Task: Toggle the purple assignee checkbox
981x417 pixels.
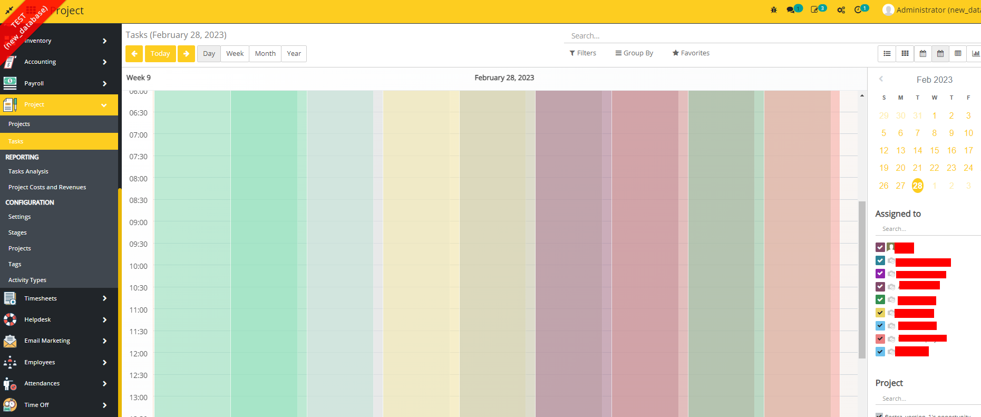Action: tap(880, 274)
